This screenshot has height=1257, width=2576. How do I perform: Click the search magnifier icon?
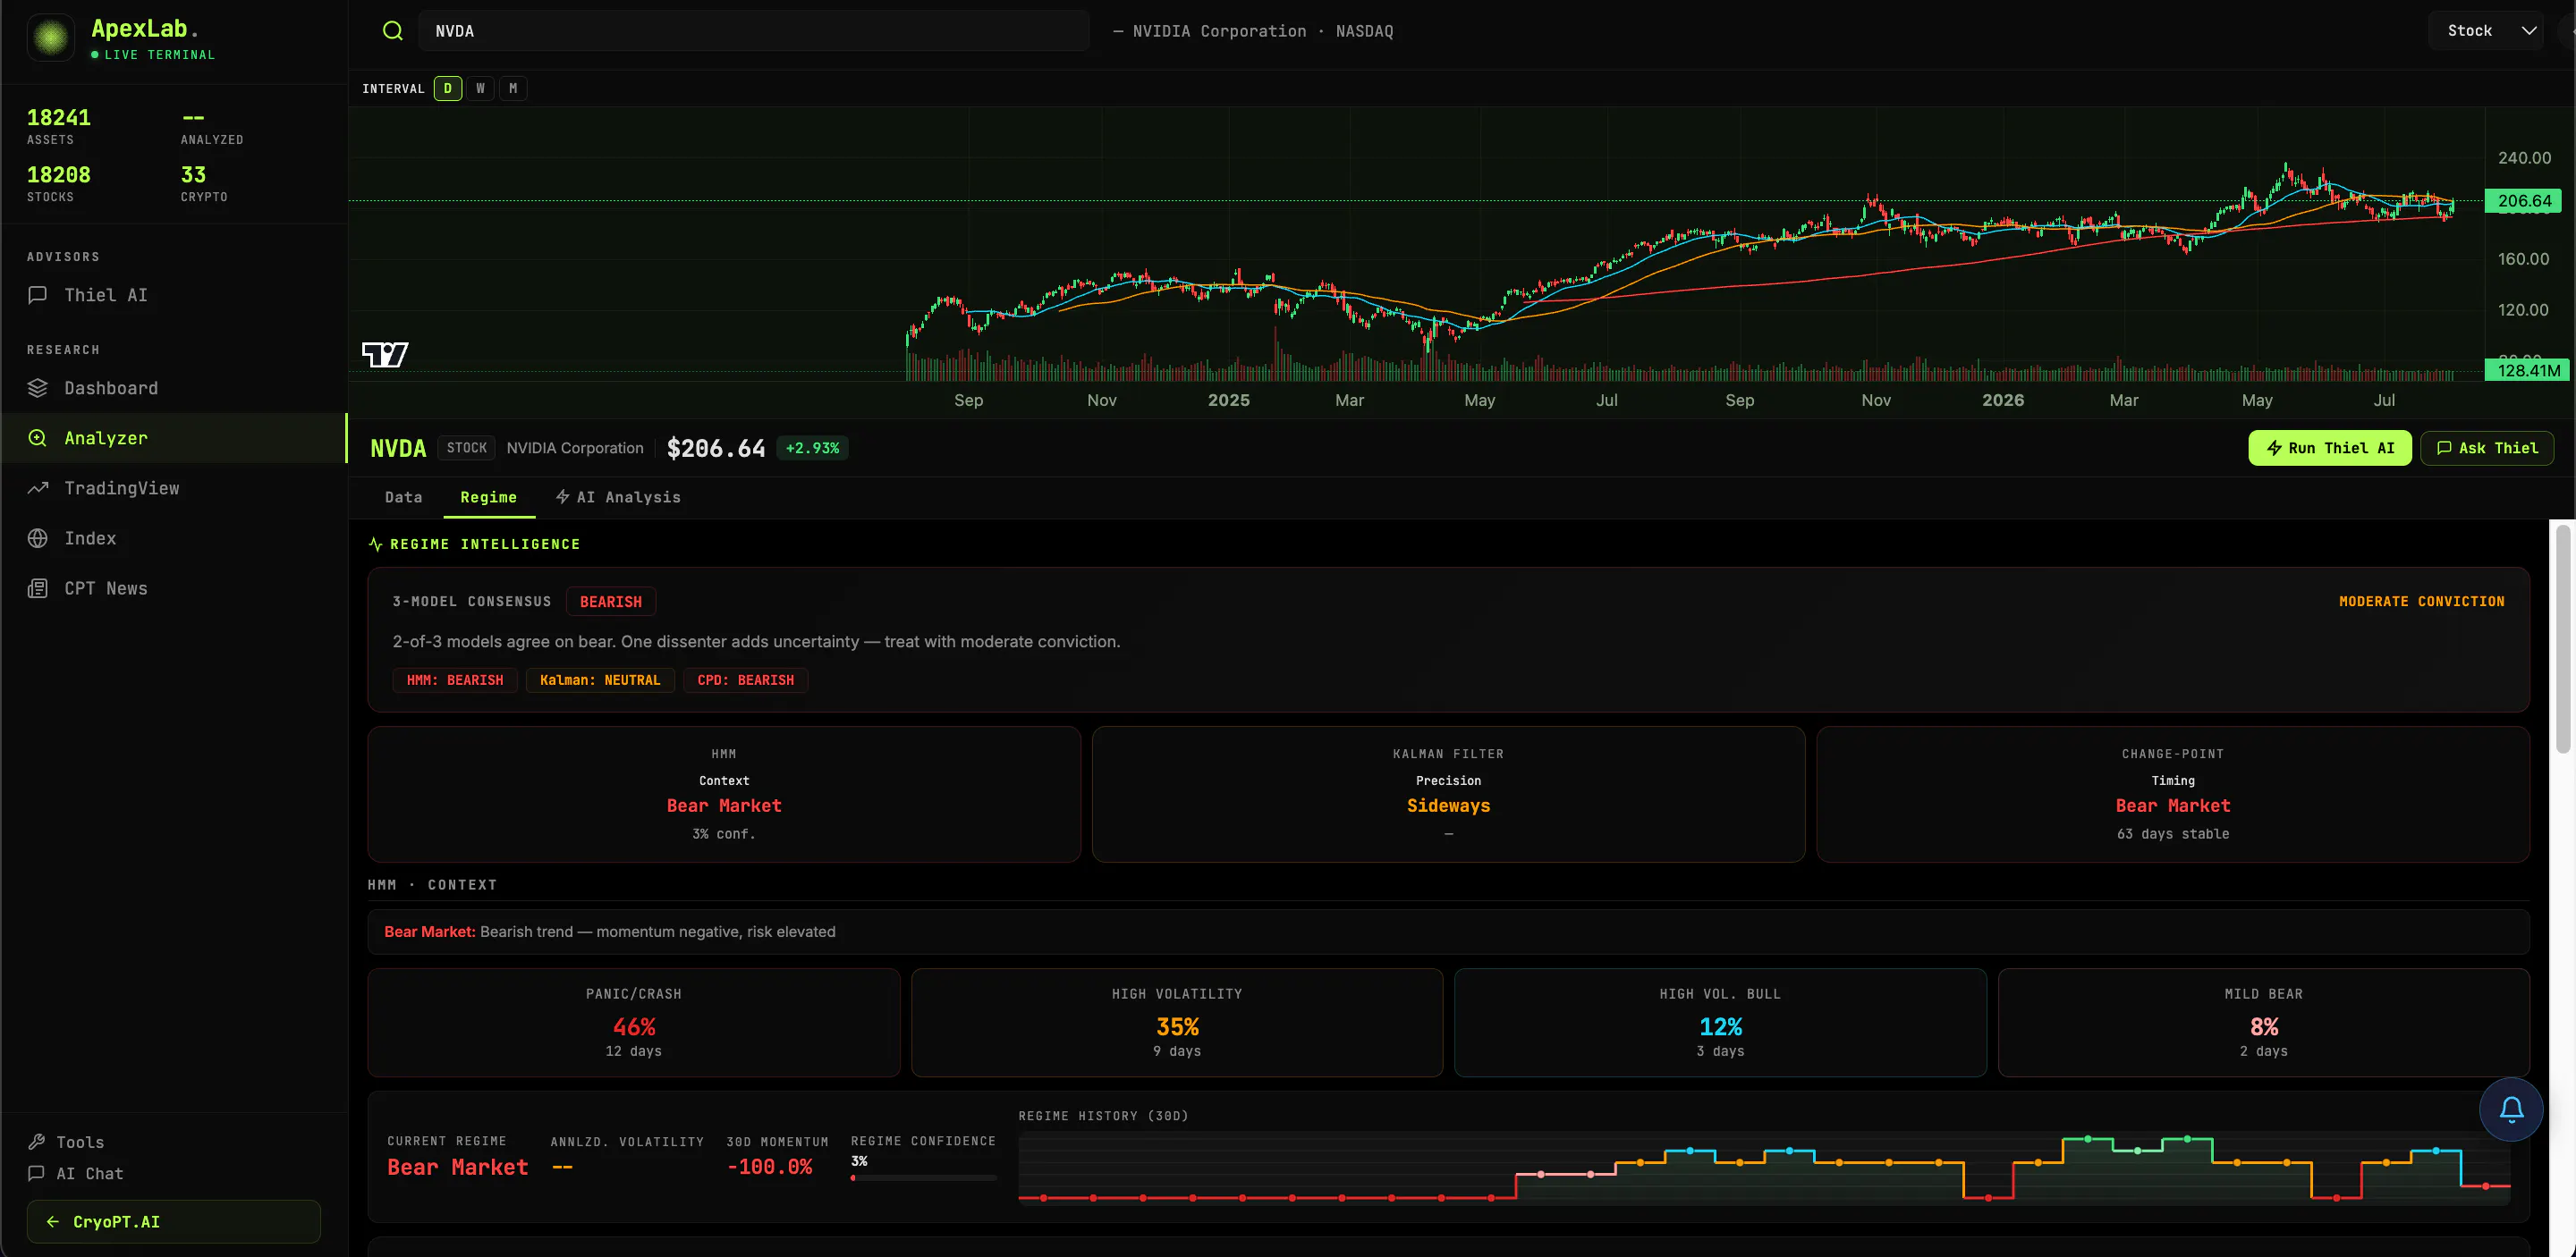click(x=393, y=31)
